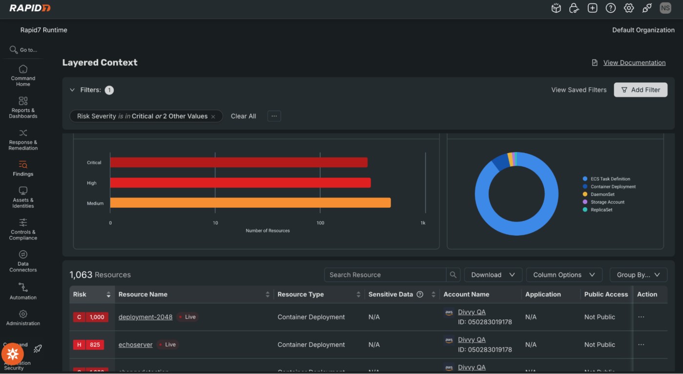View Documentation for Layered Context

634,62
